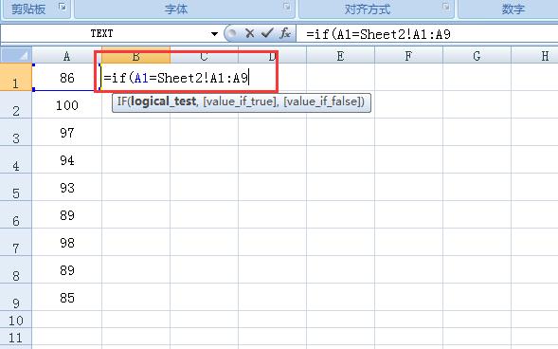Select row 7 header
Screen dimensions: 558x349
(16, 242)
